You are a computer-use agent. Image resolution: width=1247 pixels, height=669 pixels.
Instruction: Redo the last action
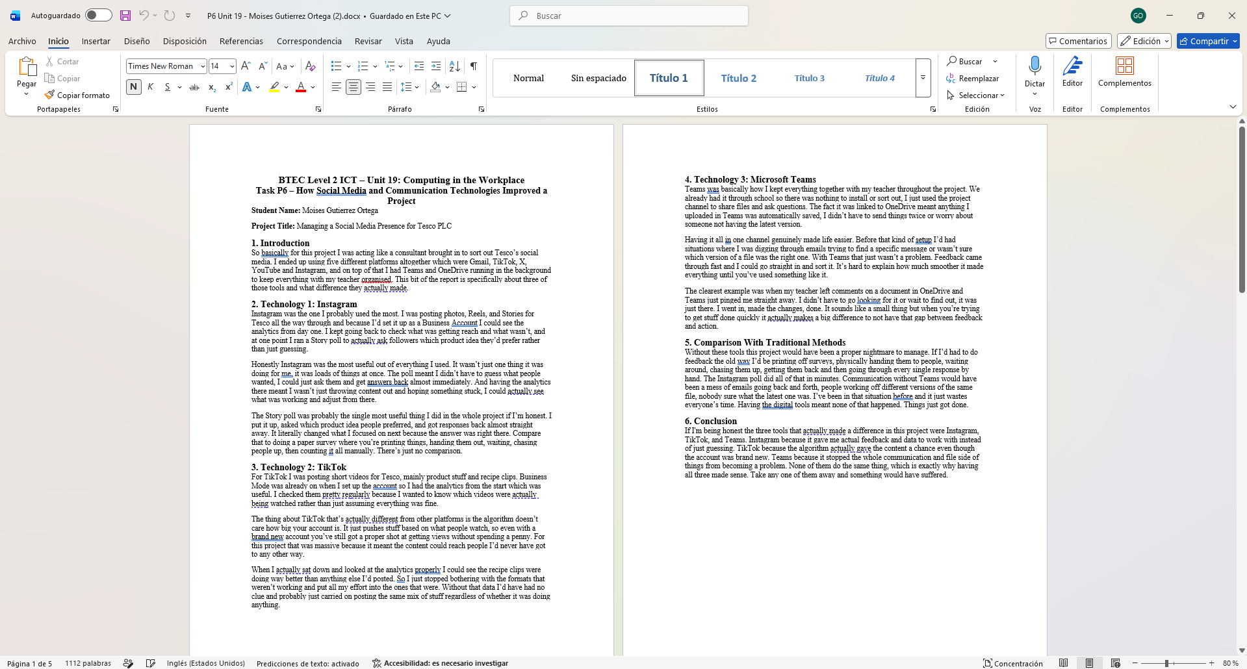[x=170, y=16]
